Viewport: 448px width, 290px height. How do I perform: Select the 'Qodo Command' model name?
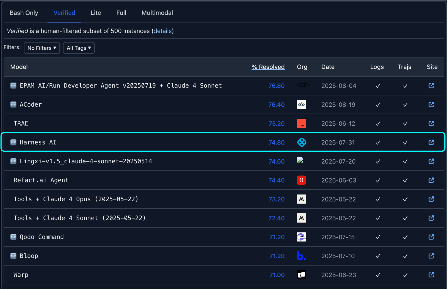[x=42, y=237]
